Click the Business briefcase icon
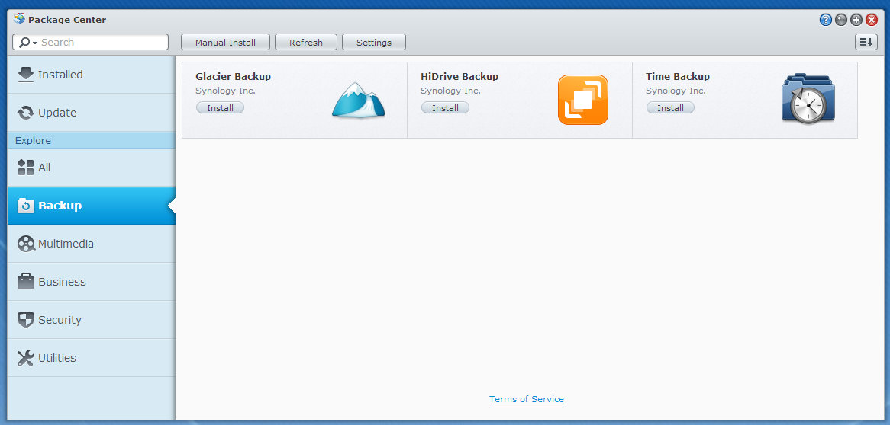 [26, 281]
